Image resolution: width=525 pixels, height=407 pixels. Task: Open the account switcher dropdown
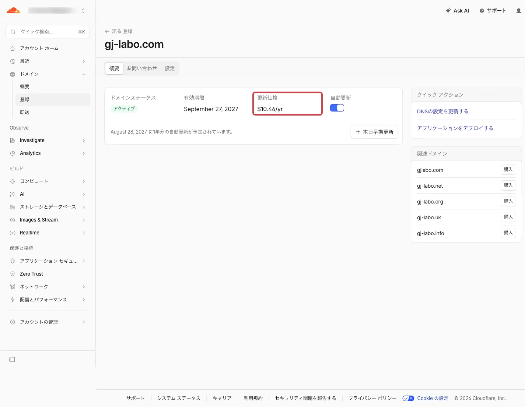click(x=83, y=11)
